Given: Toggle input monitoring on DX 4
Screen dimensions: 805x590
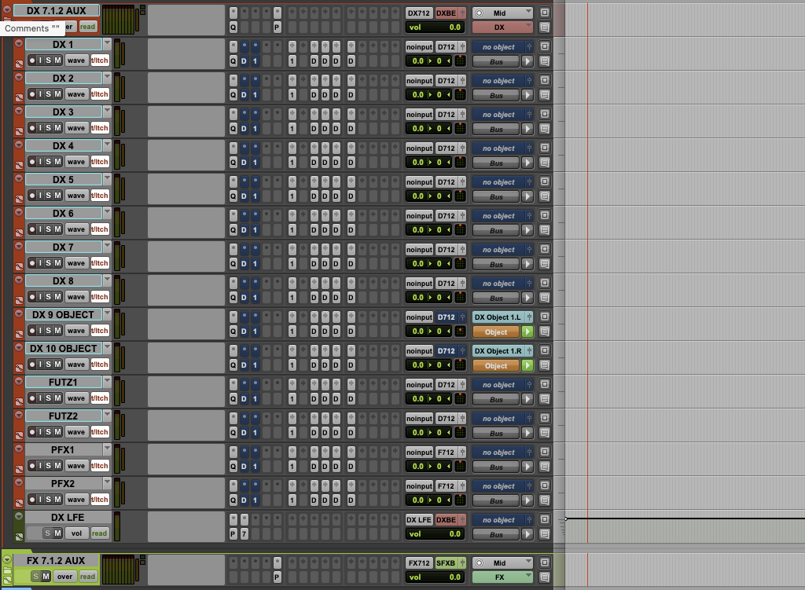Looking at the screenshot, I should [x=40, y=162].
